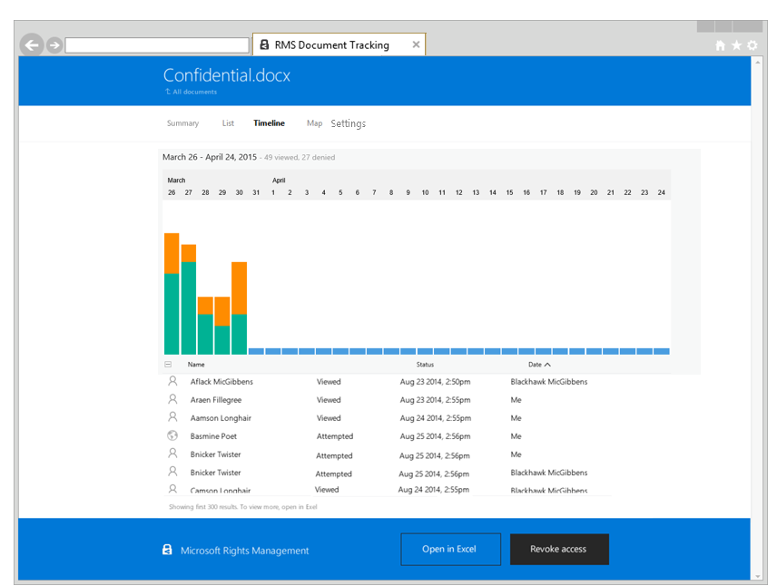Click the Showing first 300 results note
Screen dimensions: 777x586
coord(243,507)
